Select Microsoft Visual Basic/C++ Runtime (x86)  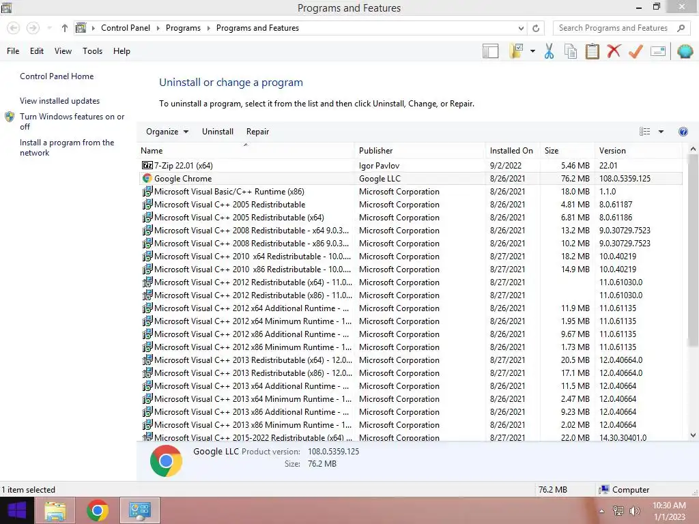click(x=410, y=192)
